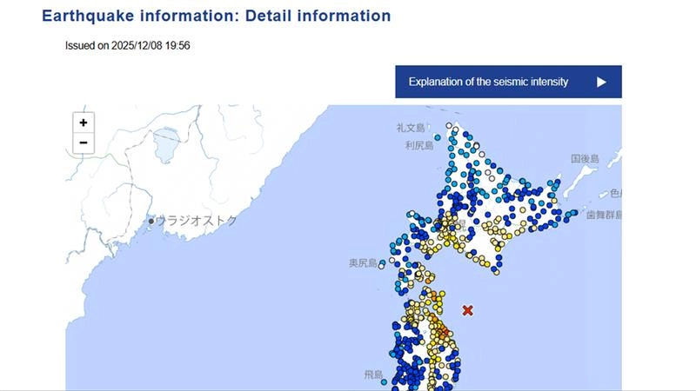Click the red X epicenter marker
The width and height of the screenshot is (696, 391).
tap(468, 310)
